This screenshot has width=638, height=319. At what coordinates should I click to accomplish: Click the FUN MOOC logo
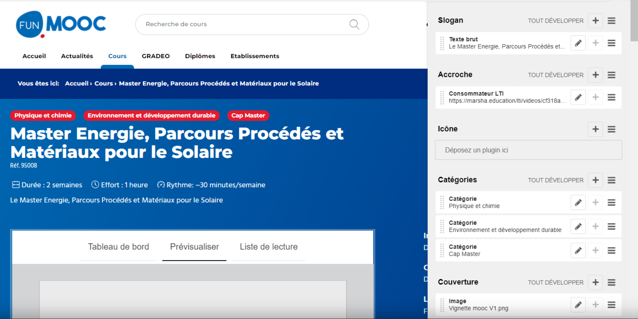tap(61, 24)
